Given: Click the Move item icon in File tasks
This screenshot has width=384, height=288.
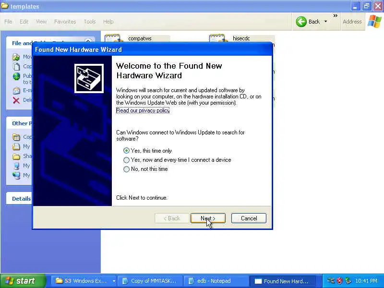Looking at the screenshot, I should coord(16,57).
